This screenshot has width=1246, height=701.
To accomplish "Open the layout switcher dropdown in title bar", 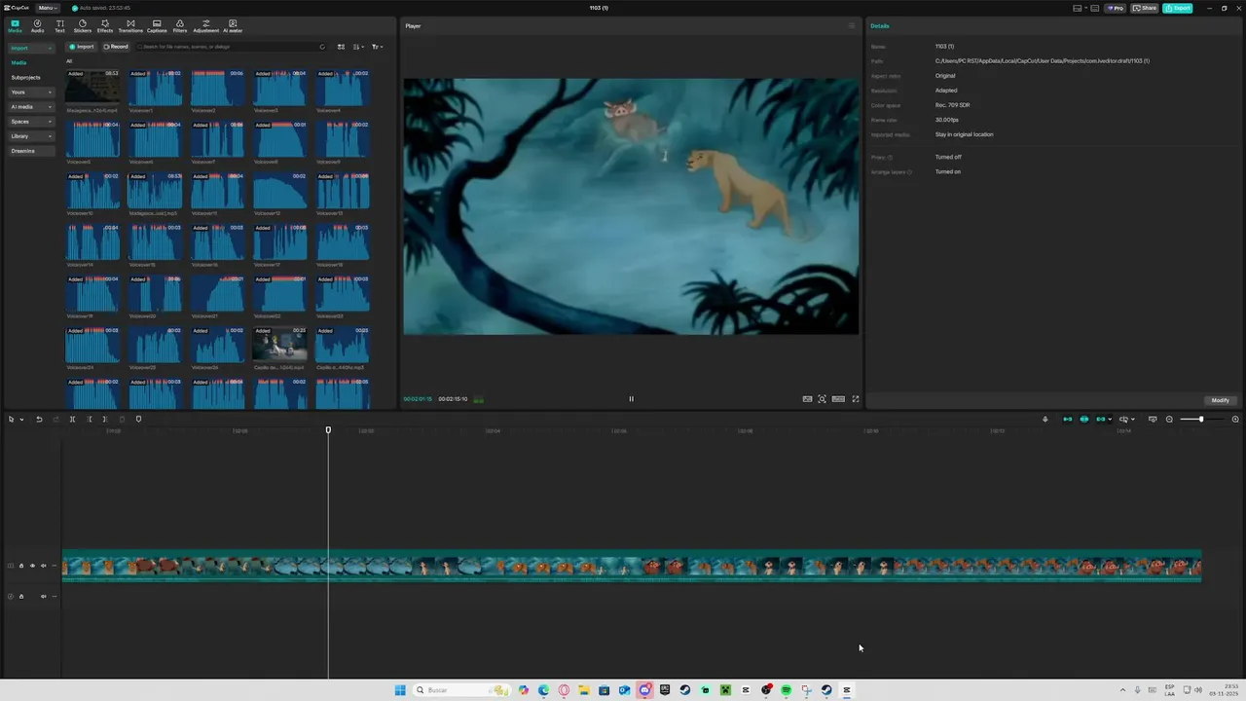I will point(1080,8).
